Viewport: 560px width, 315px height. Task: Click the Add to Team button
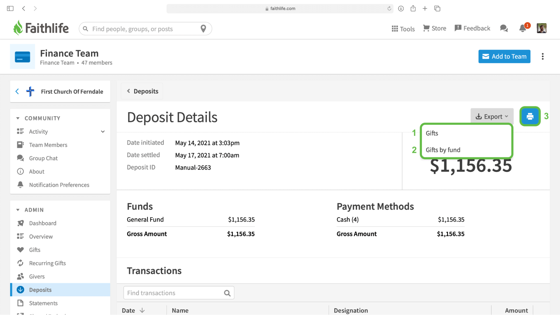click(x=504, y=57)
